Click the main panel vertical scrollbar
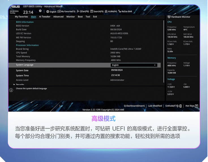This screenshot has height=162, width=208. click(x=164, y=51)
